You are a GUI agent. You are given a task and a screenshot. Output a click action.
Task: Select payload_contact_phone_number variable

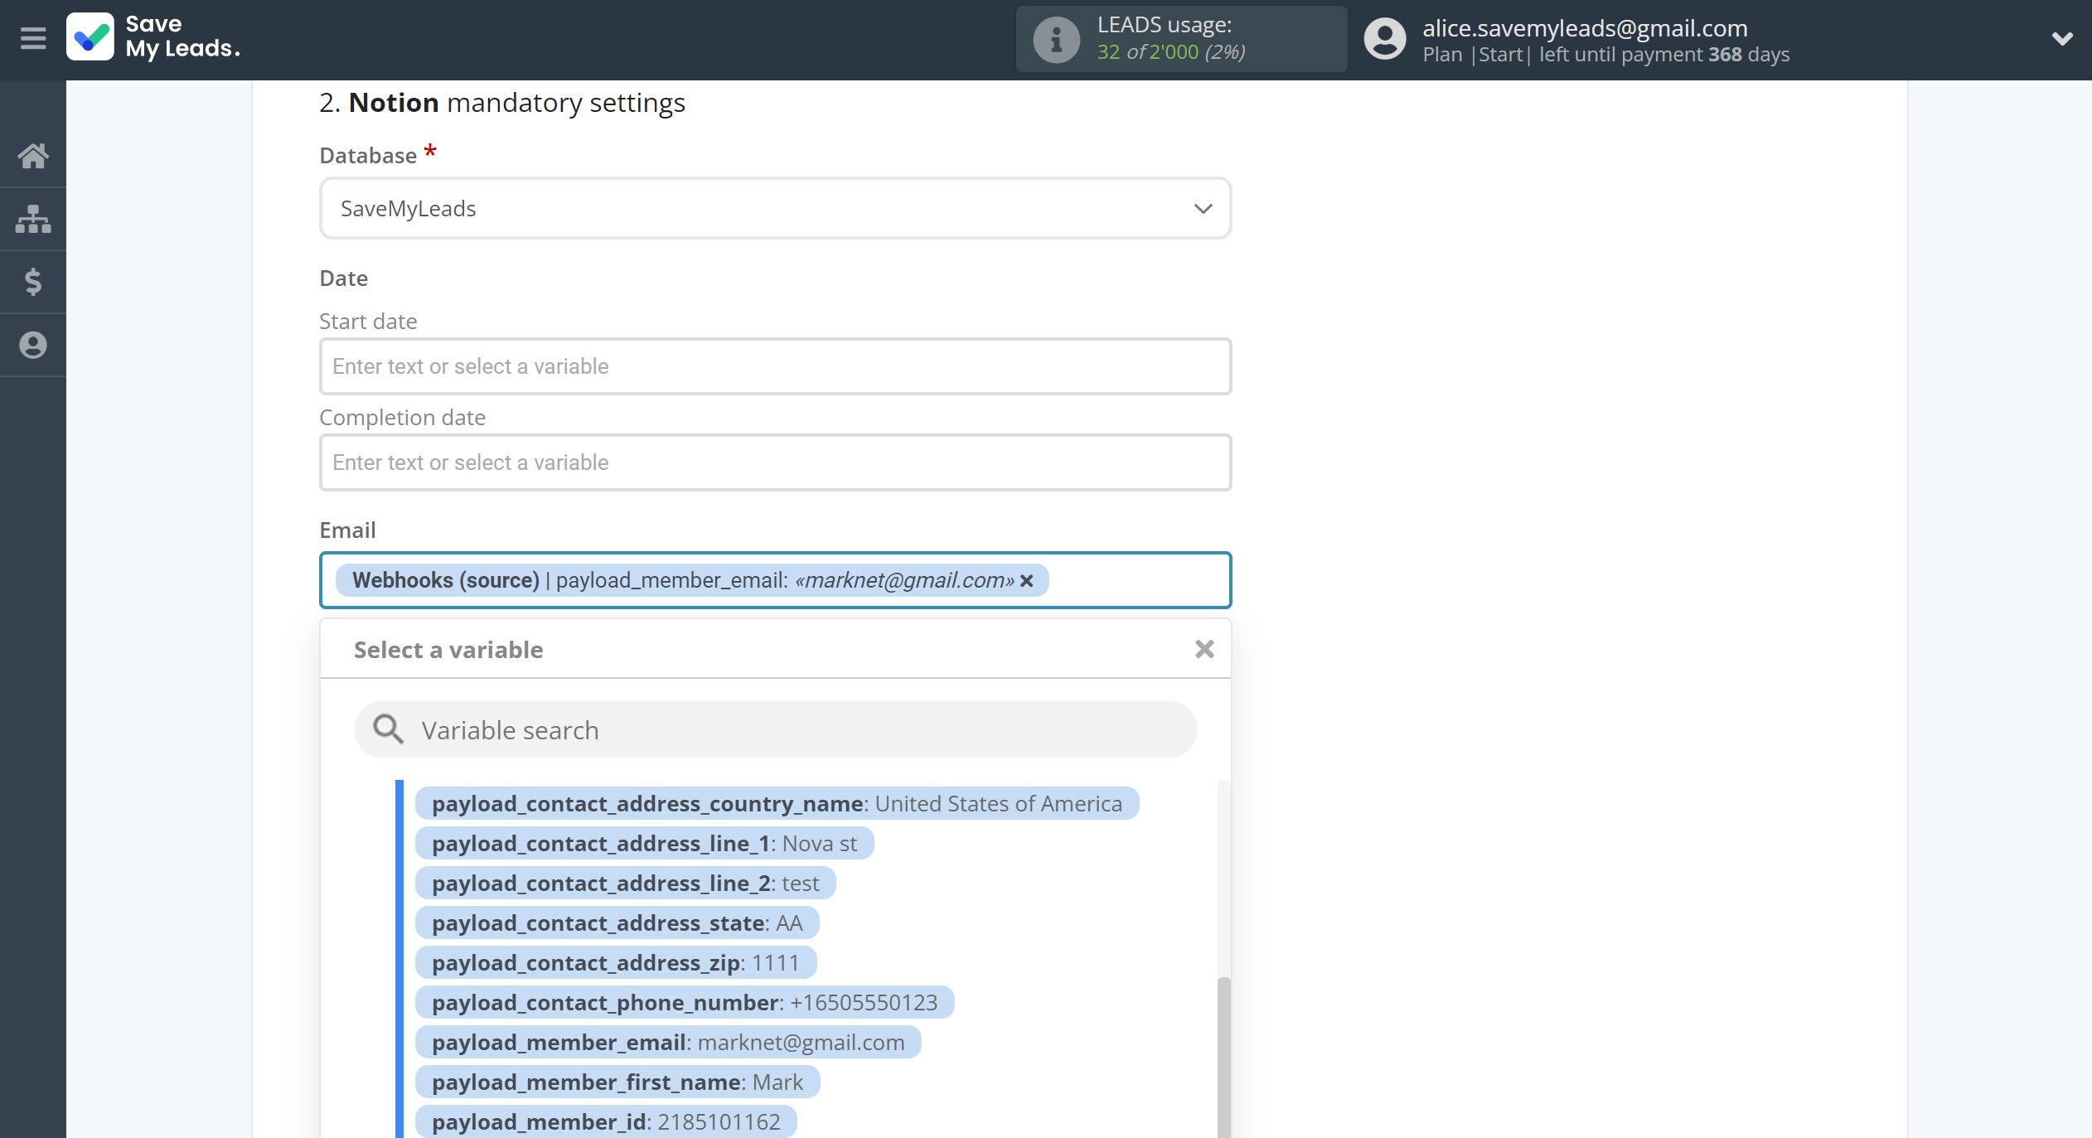point(685,1002)
